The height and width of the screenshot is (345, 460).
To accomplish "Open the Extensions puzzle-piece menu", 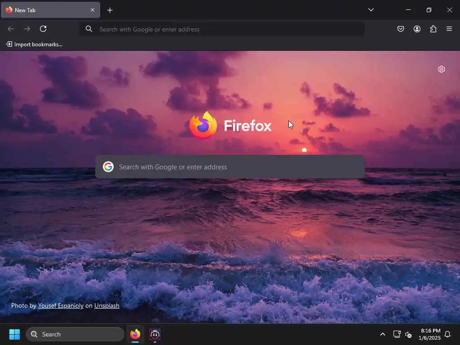I will click(433, 29).
